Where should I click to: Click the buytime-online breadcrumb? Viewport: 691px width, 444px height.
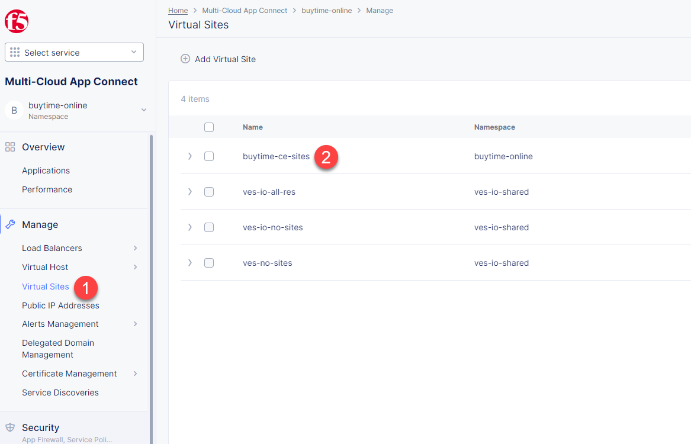326,11
